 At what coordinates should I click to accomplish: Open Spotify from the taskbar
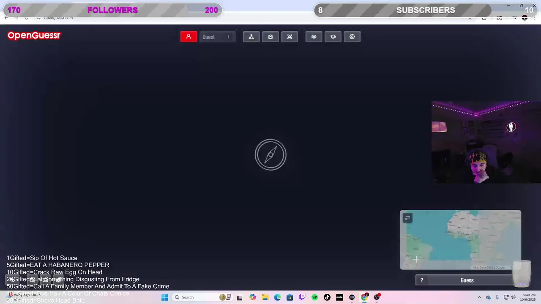(314, 297)
